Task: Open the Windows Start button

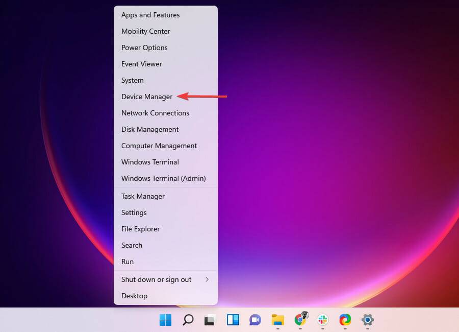Action: coord(165,320)
